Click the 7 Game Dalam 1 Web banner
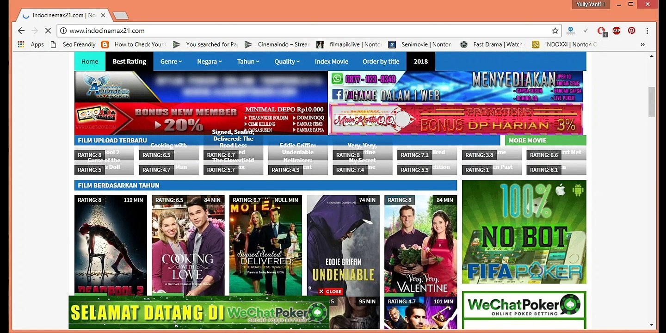Screen dimensions: 666x333 tap(456, 86)
